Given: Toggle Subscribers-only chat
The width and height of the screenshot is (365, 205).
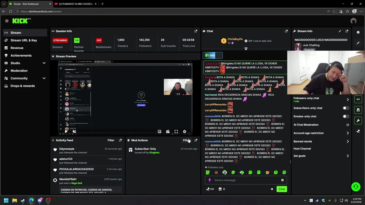Looking at the screenshot, I should 345,108.
